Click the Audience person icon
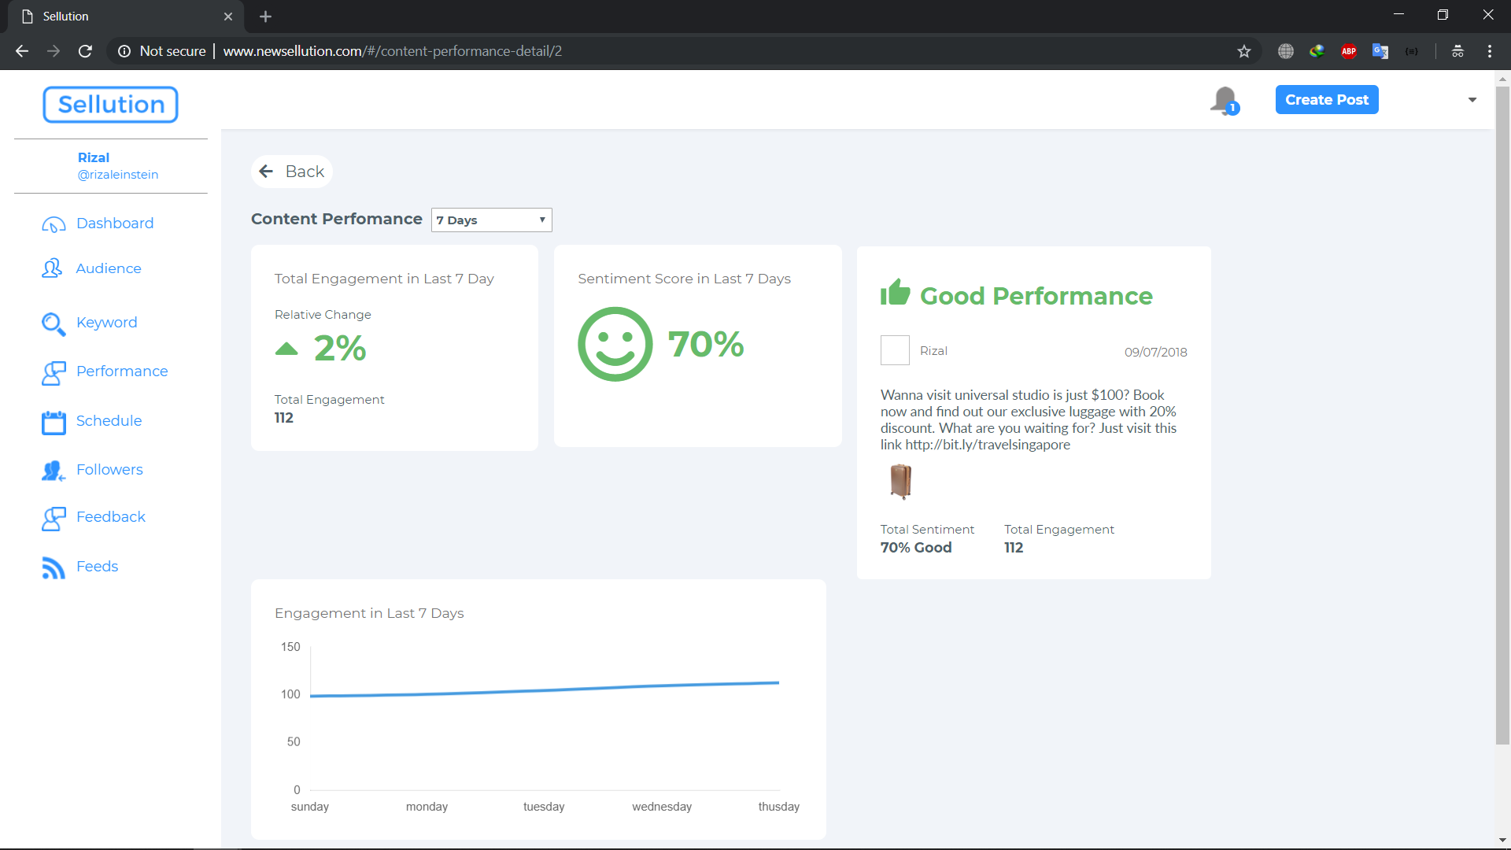The height and width of the screenshot is (850, 1511). click(x=52, y=268)
